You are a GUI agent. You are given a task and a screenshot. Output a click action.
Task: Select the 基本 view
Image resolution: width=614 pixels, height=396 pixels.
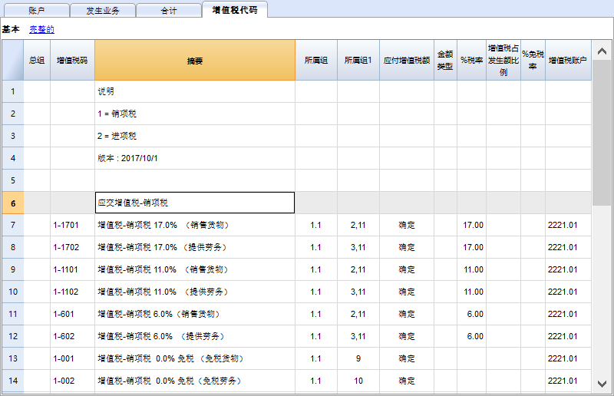coord(11,29)
